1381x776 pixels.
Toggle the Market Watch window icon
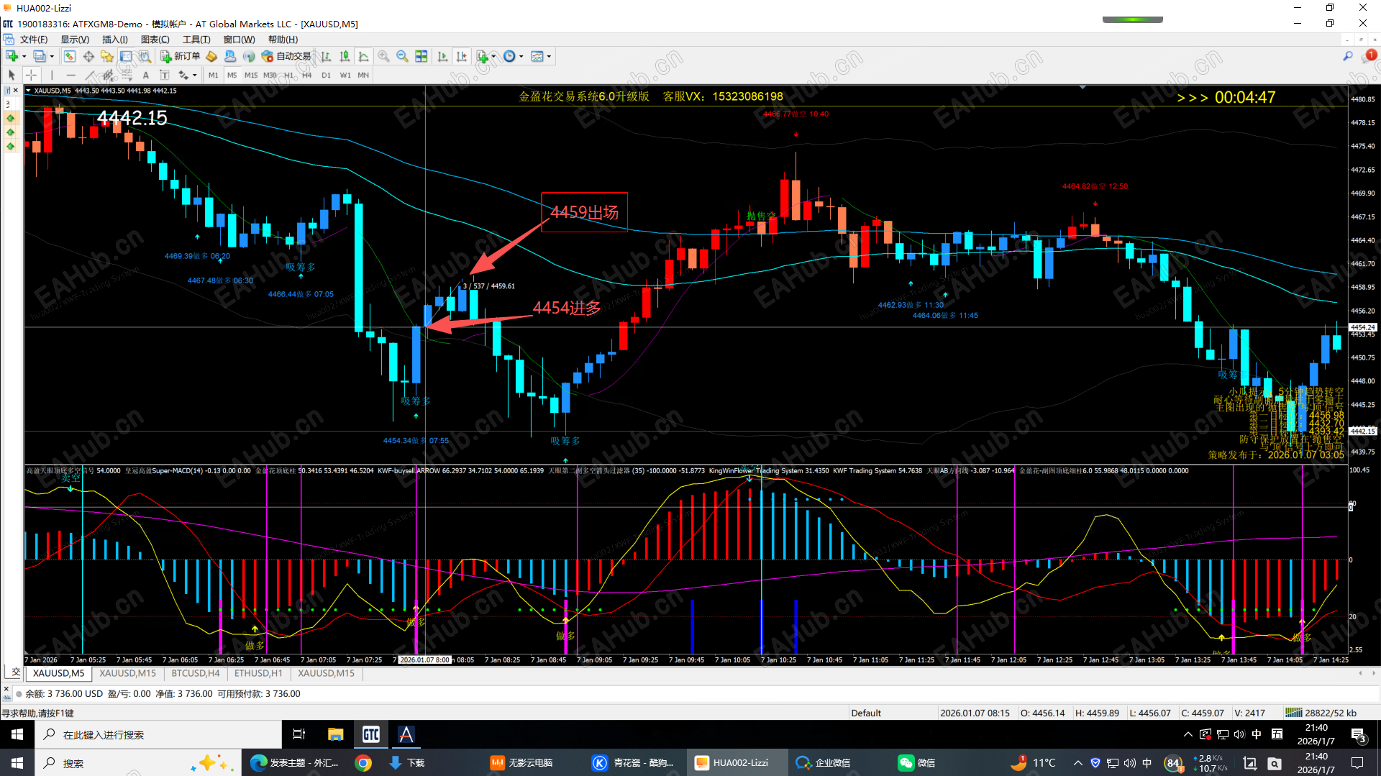69,56
